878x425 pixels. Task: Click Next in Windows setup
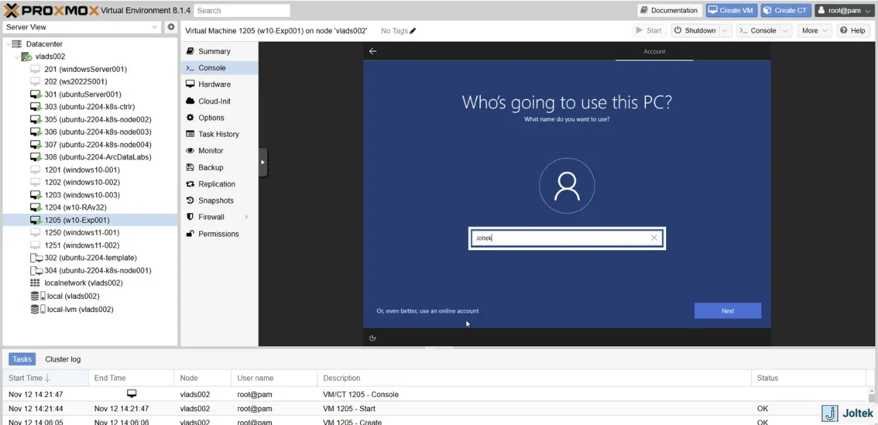728,311
